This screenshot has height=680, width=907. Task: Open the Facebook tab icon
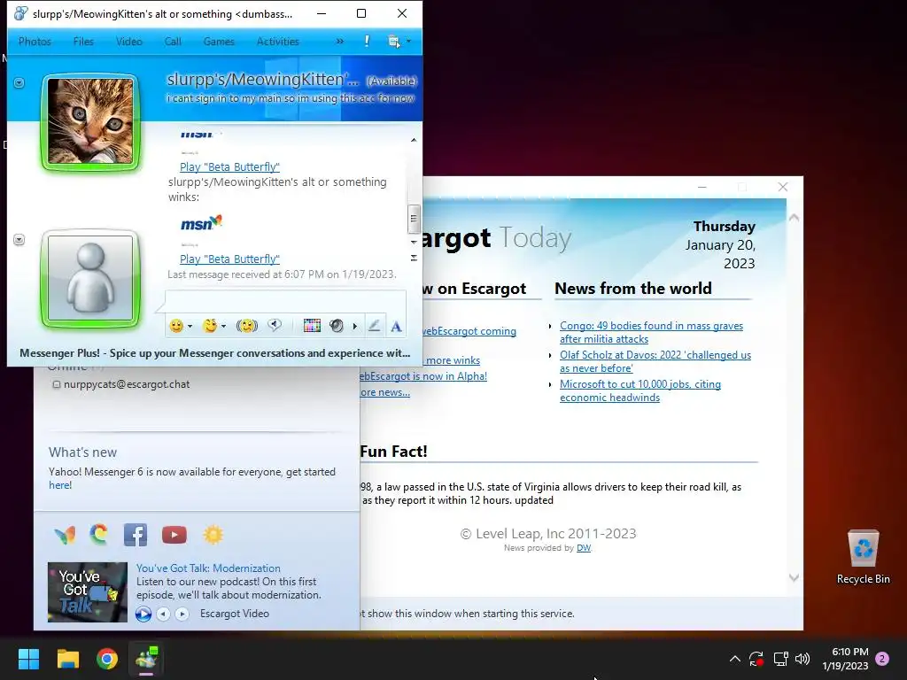pyautogui.click(x=136, y=535)
